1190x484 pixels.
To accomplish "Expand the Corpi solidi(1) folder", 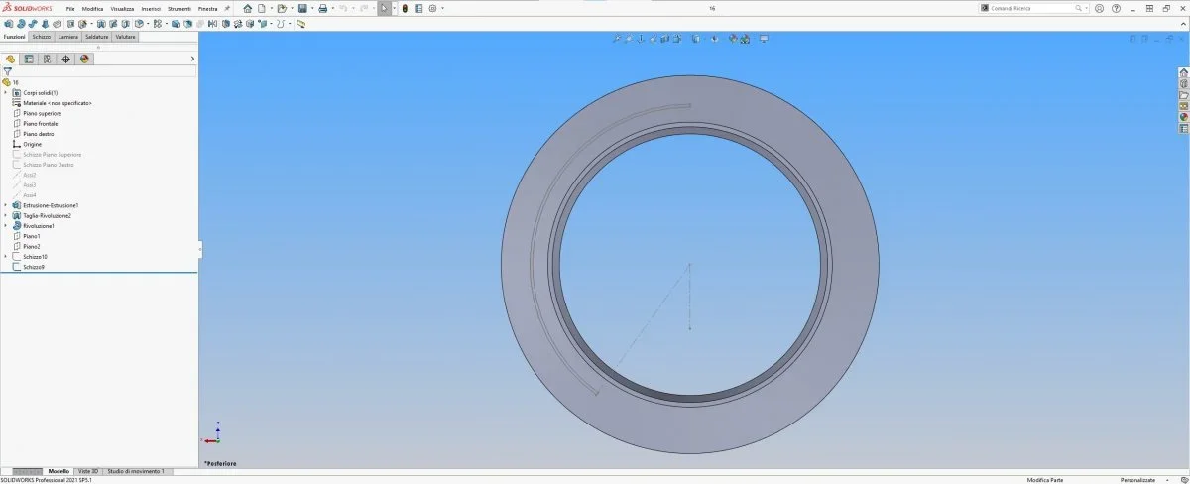I will (5, 92).
